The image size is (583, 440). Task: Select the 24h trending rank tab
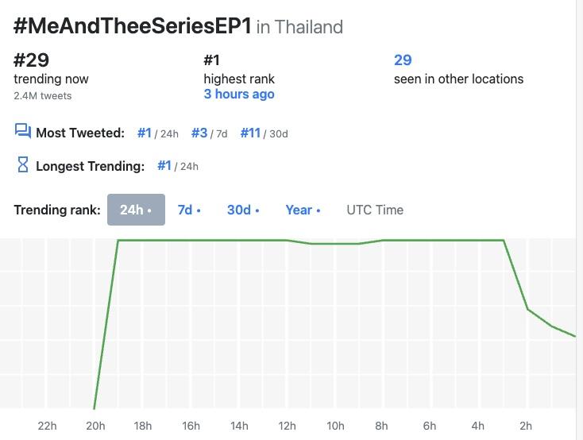click(136, 210)
